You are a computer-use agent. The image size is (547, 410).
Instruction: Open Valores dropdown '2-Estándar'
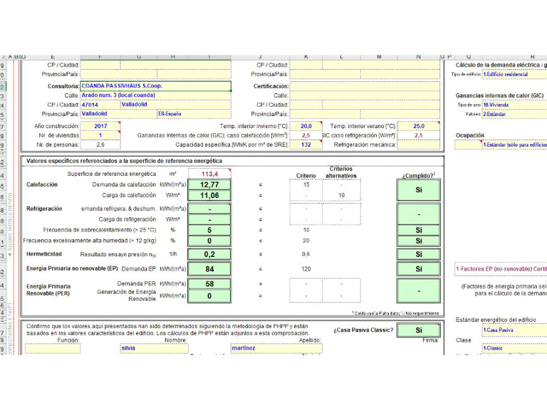[x=514, y=114]
